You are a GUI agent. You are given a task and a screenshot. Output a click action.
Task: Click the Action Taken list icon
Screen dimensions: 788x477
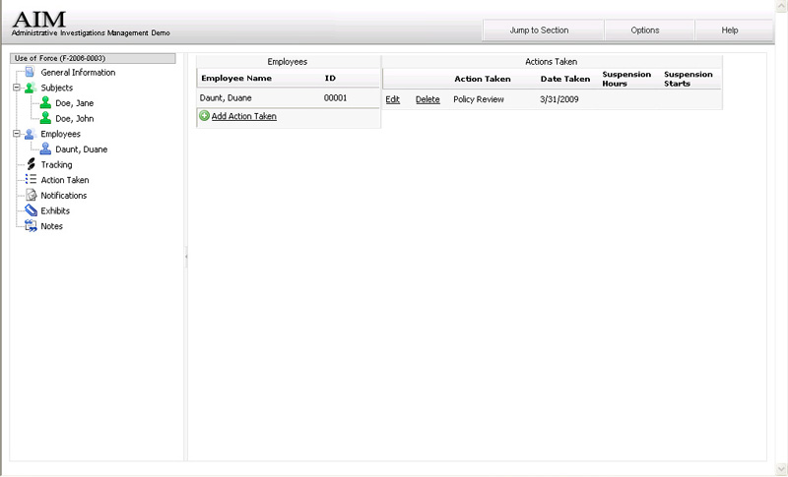(x=31, y=180)
